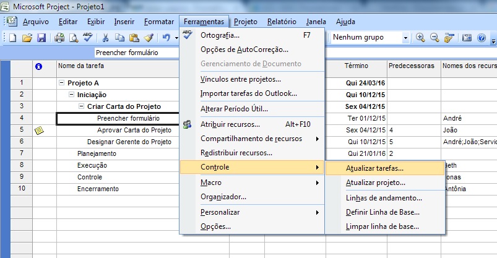Select the Encerramento task name cell

click(118, 189)
